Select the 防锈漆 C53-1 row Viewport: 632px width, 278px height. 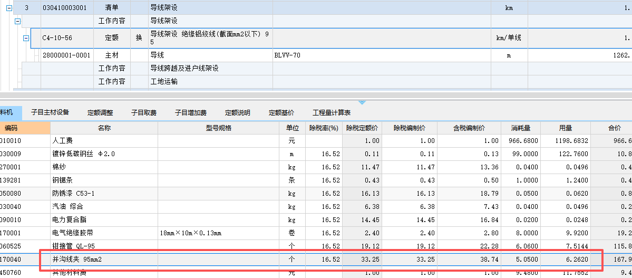316,193
